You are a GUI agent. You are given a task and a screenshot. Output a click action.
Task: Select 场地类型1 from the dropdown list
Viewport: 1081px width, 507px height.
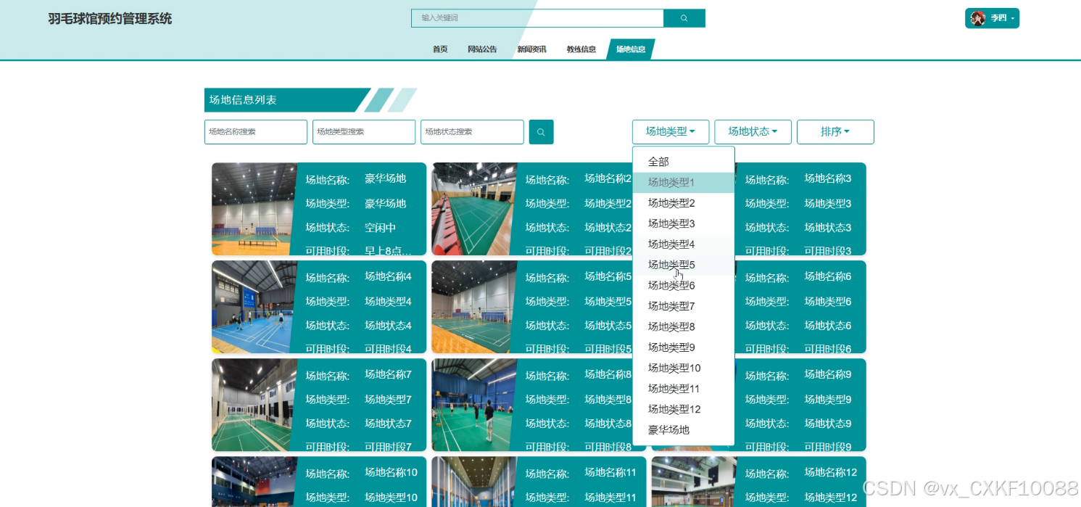[684, 183]
